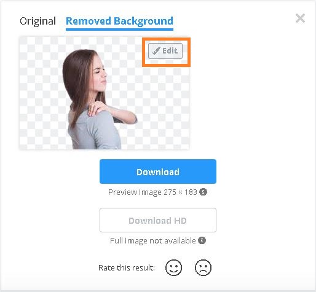
Task: Close the result dialog with the X
Action: click(x=300, y=18)
